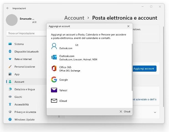Select the Google logo icon
This screenshot has height=132, width=169.
(x=54, y=79)
